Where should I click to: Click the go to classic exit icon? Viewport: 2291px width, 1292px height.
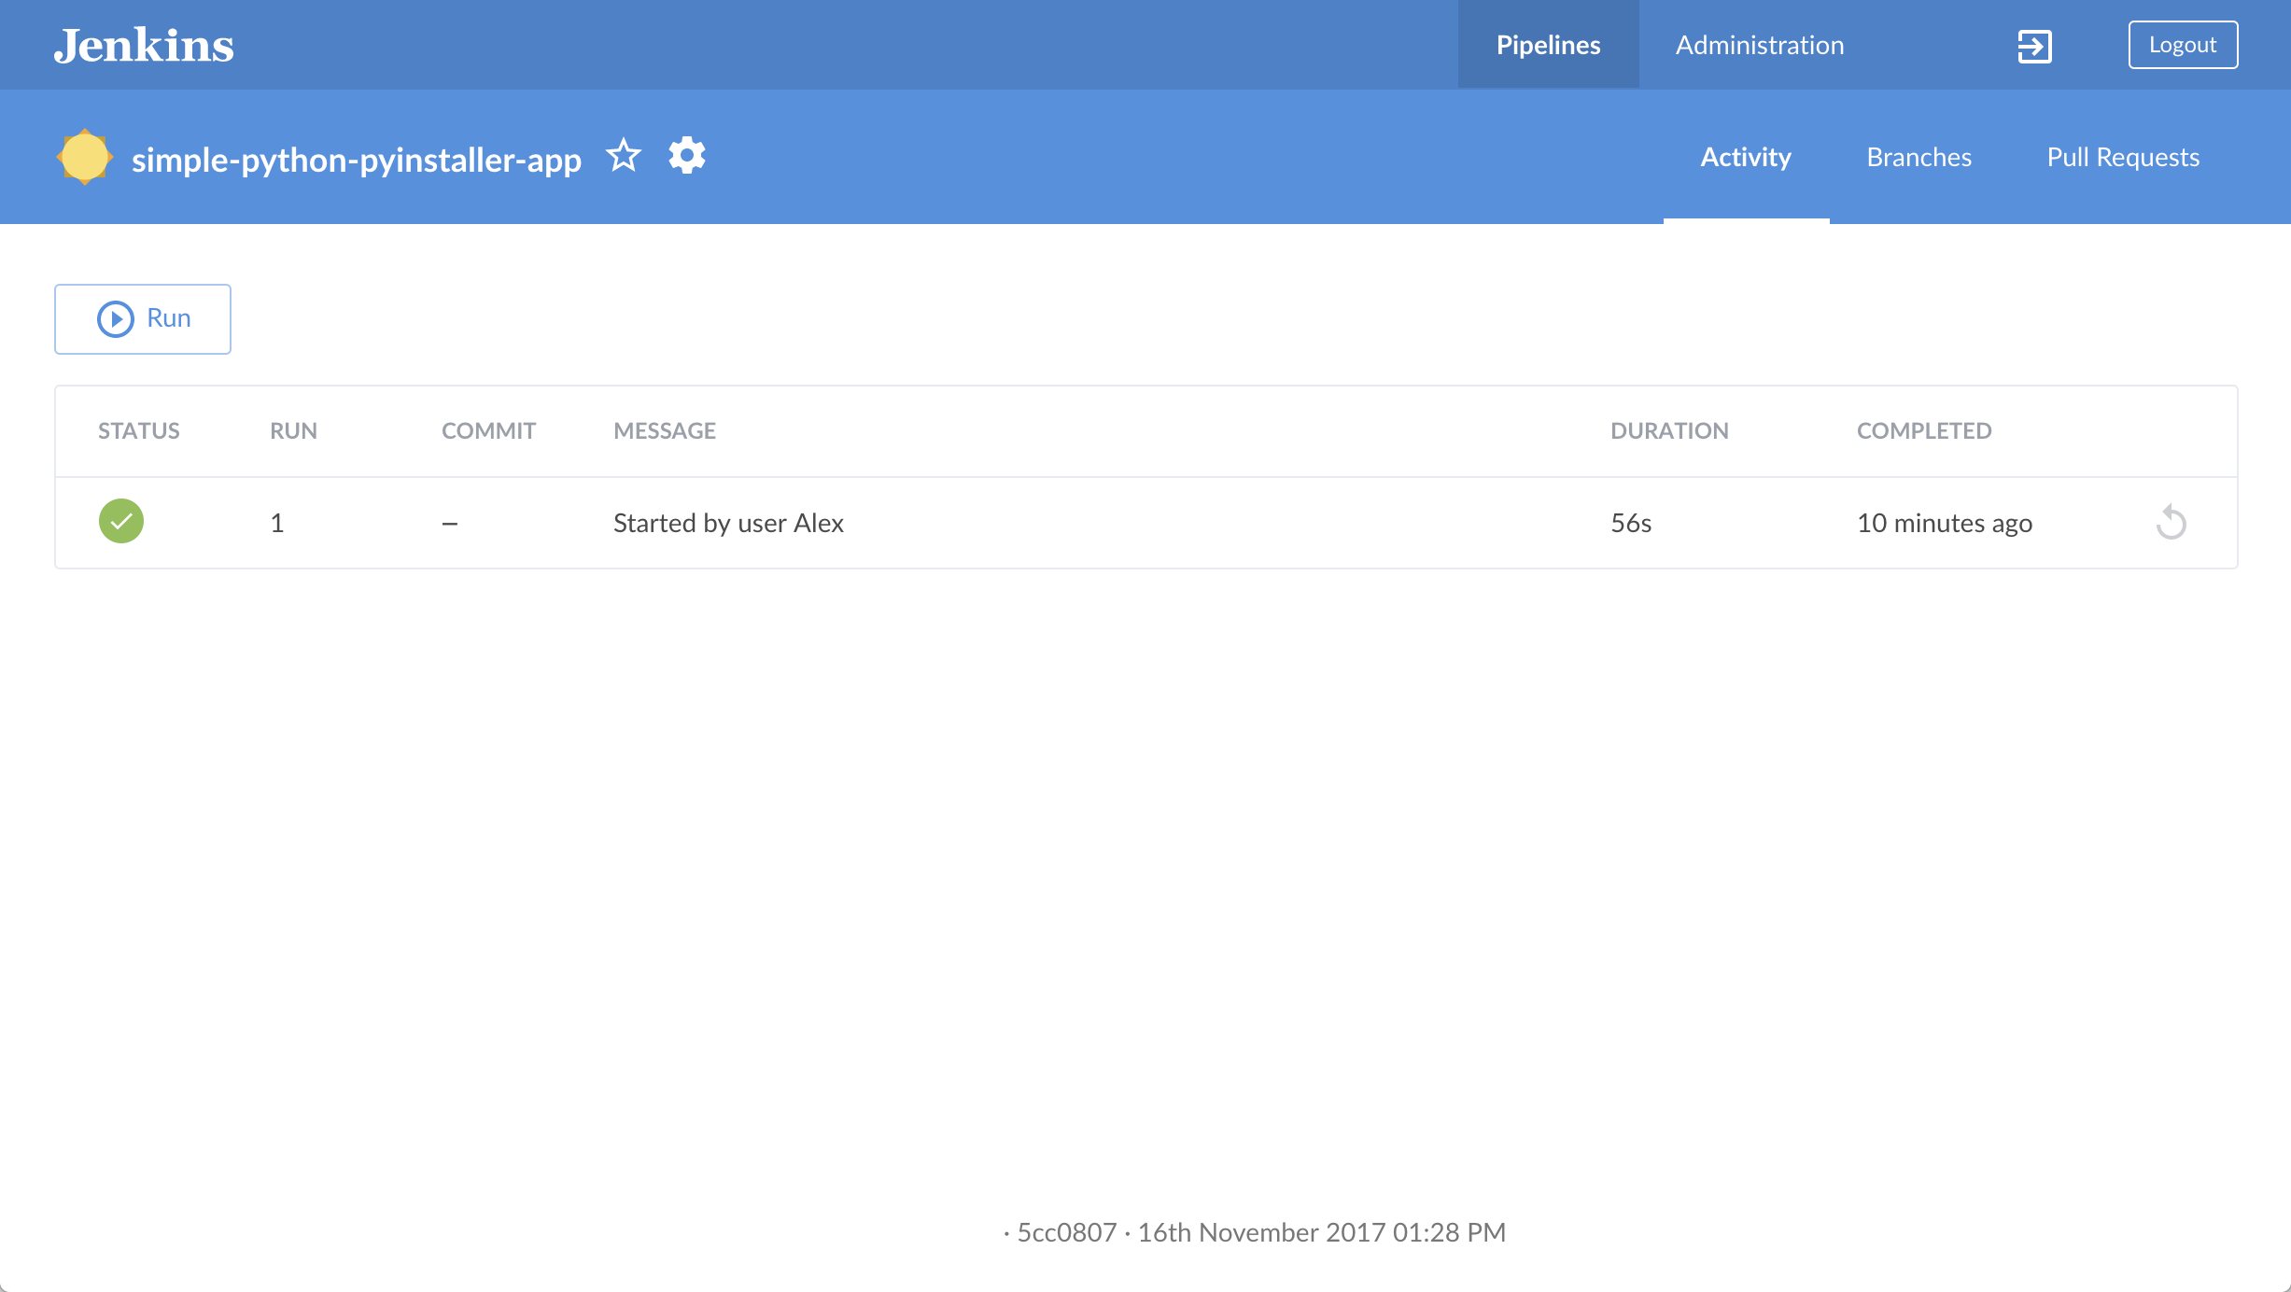(2034, 46)
